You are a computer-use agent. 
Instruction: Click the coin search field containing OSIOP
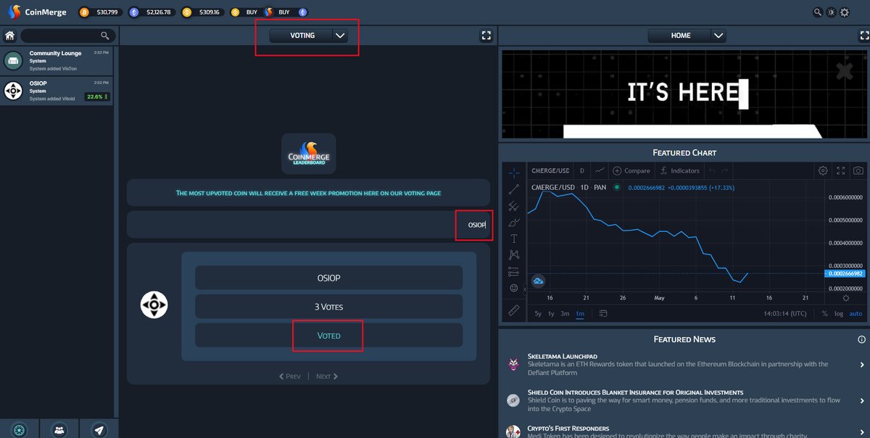click(x=308, y=225)
